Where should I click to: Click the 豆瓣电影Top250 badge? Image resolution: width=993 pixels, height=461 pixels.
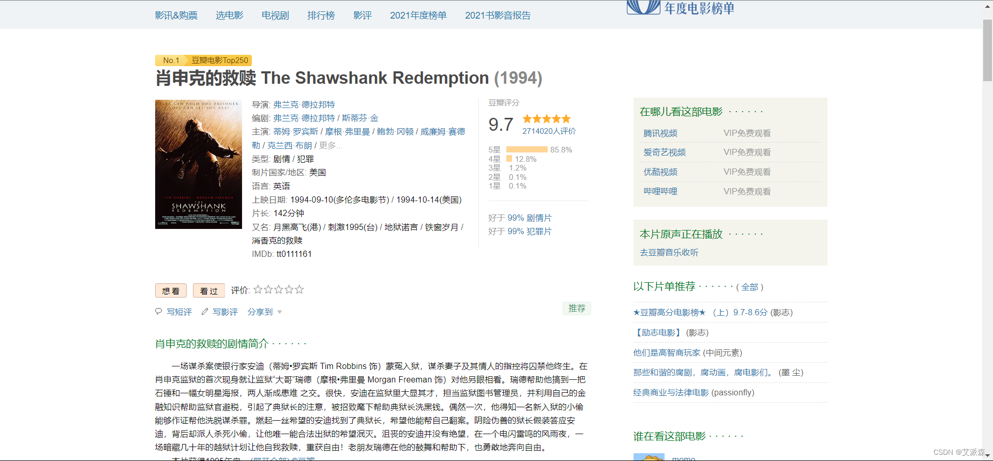click(x=220, y=60)
